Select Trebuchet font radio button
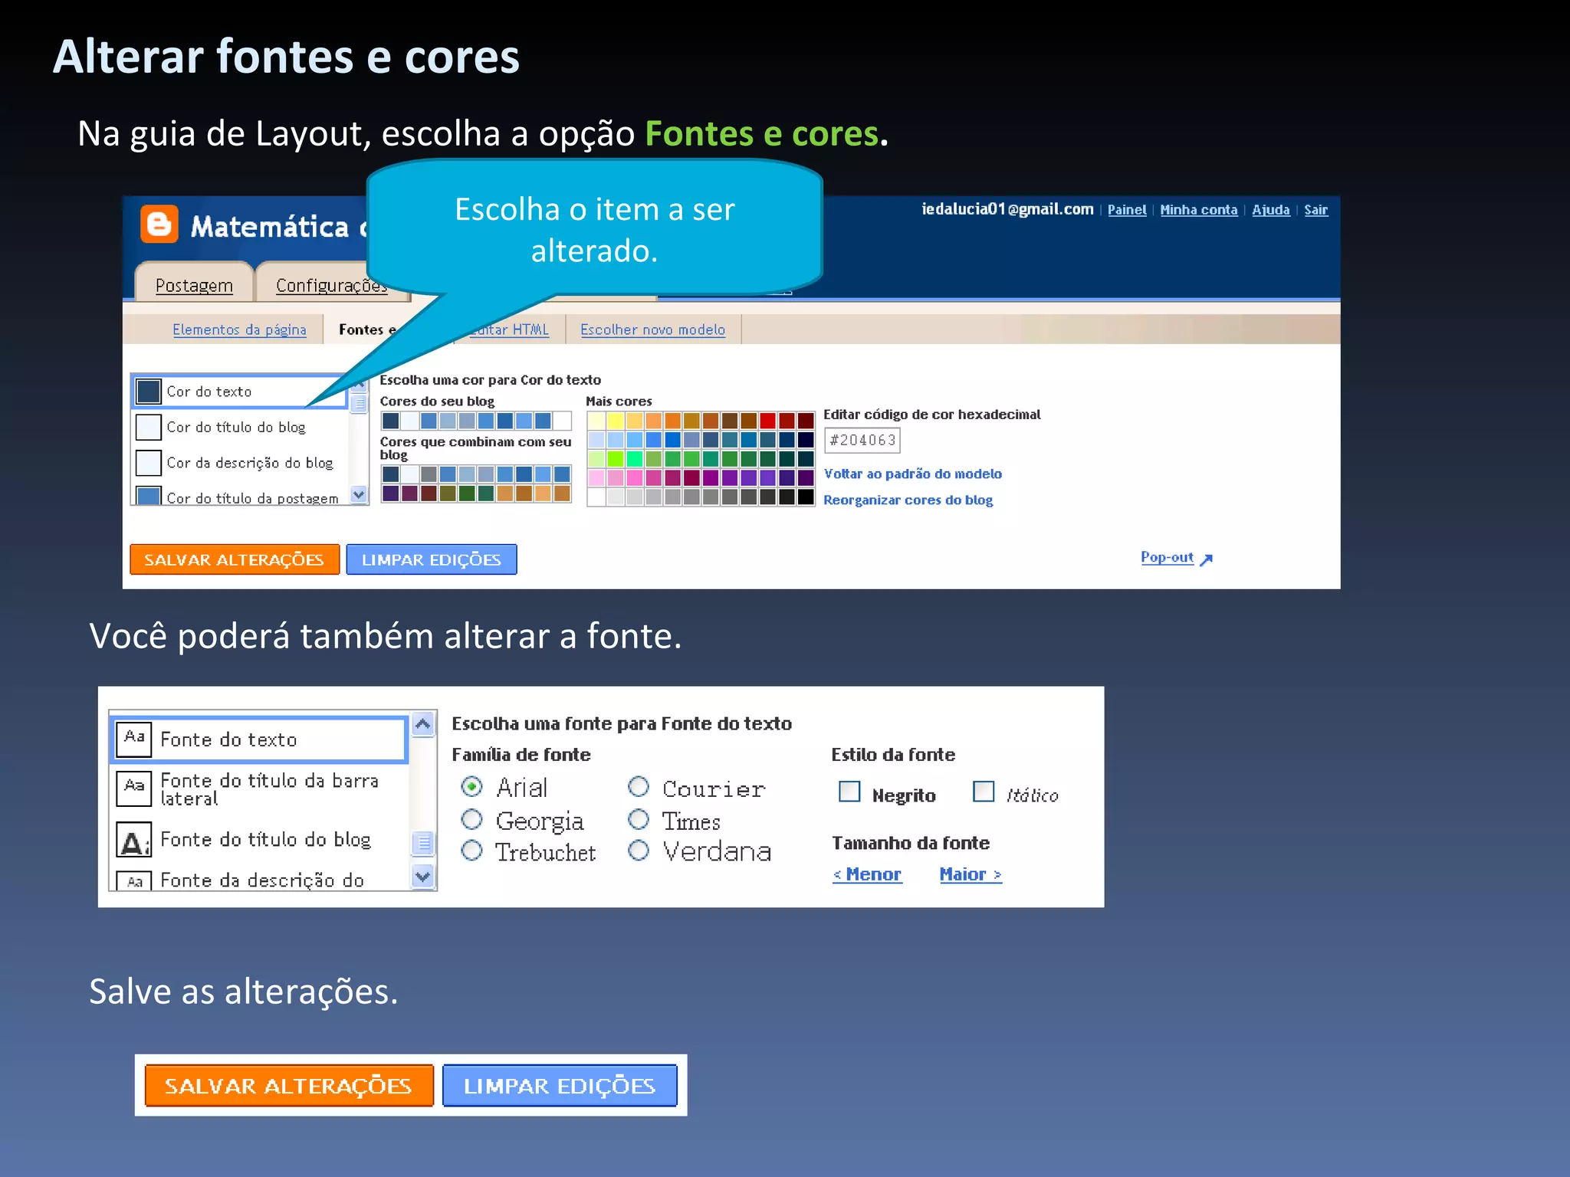 coord(472,851)
